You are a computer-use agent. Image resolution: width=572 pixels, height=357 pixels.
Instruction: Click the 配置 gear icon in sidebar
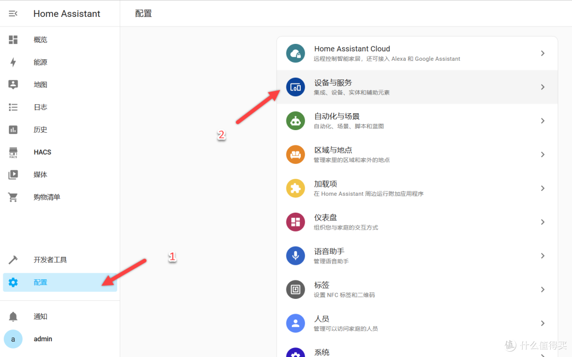pyautogui.click(x=13, y=282)
